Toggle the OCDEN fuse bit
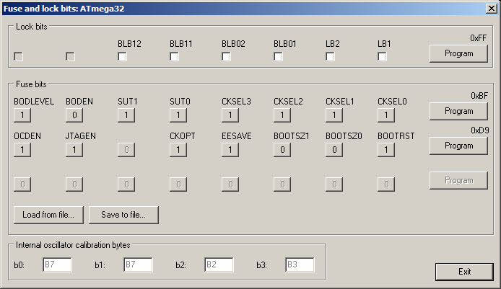The height and width of the screenshot is (289, 501). (22, 150)
